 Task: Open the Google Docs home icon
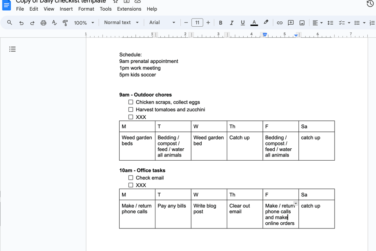pos(7,5)
